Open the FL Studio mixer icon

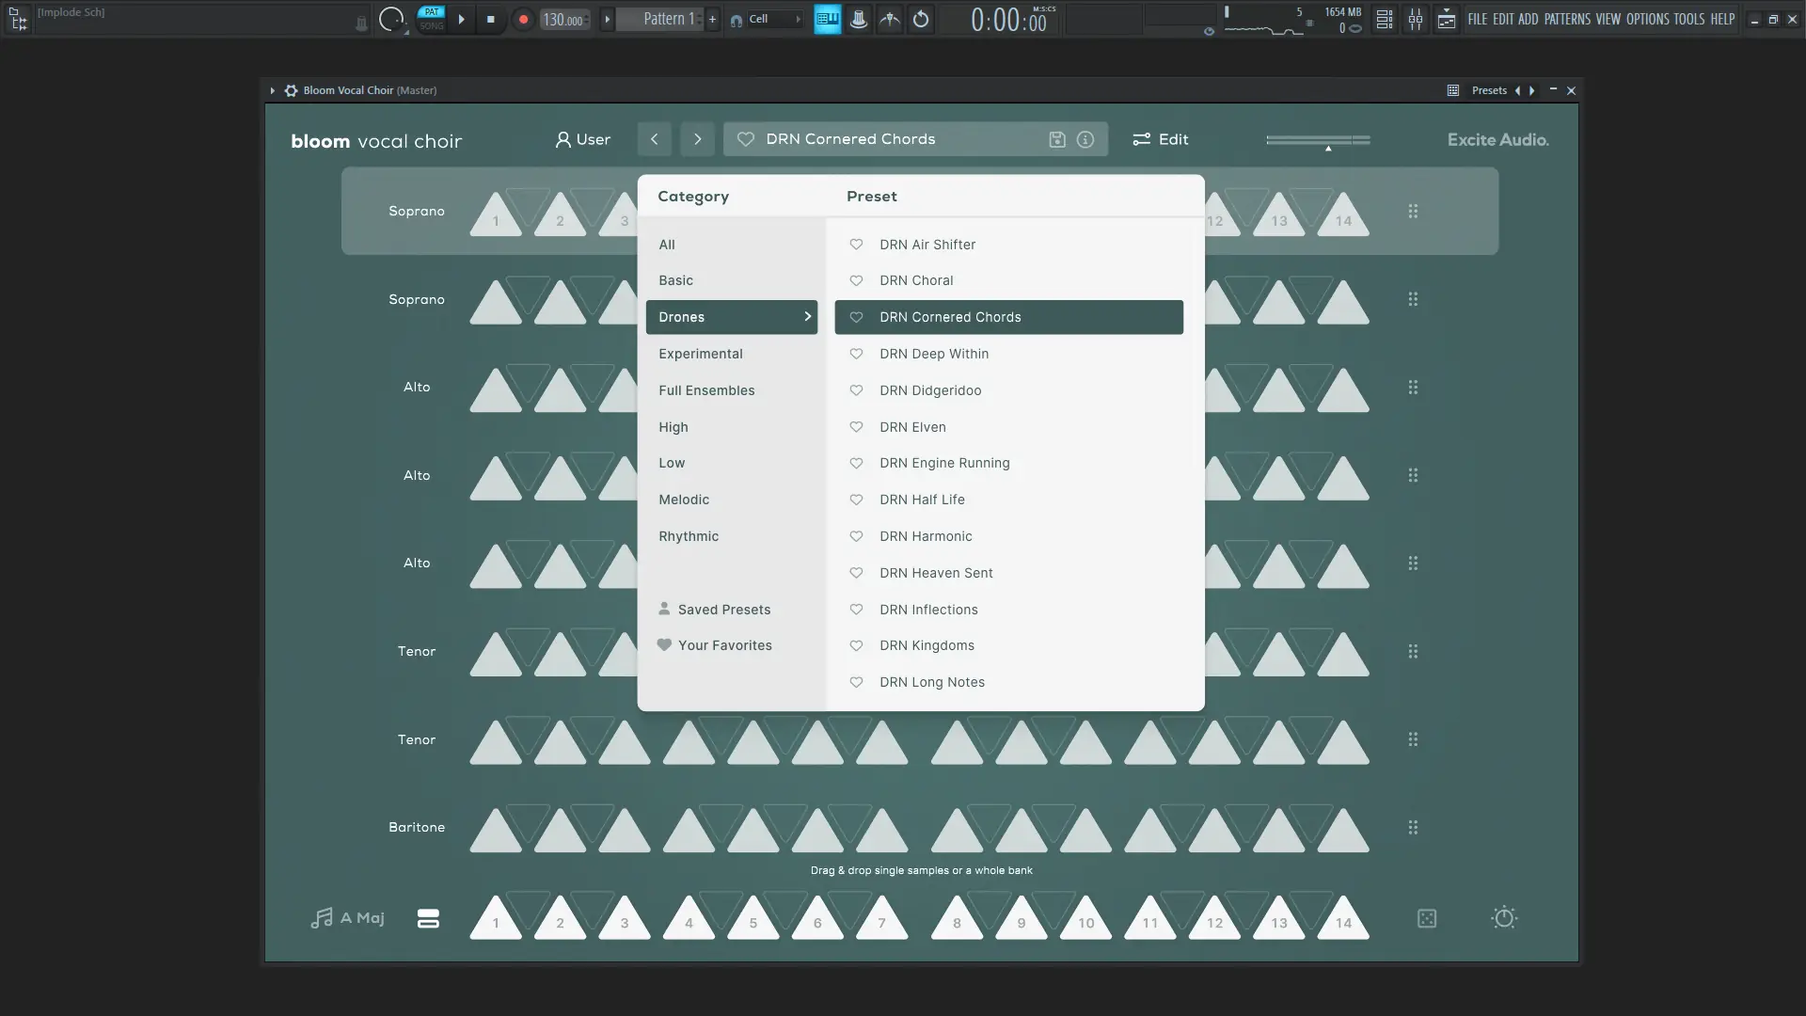(x=1415, y=19)
